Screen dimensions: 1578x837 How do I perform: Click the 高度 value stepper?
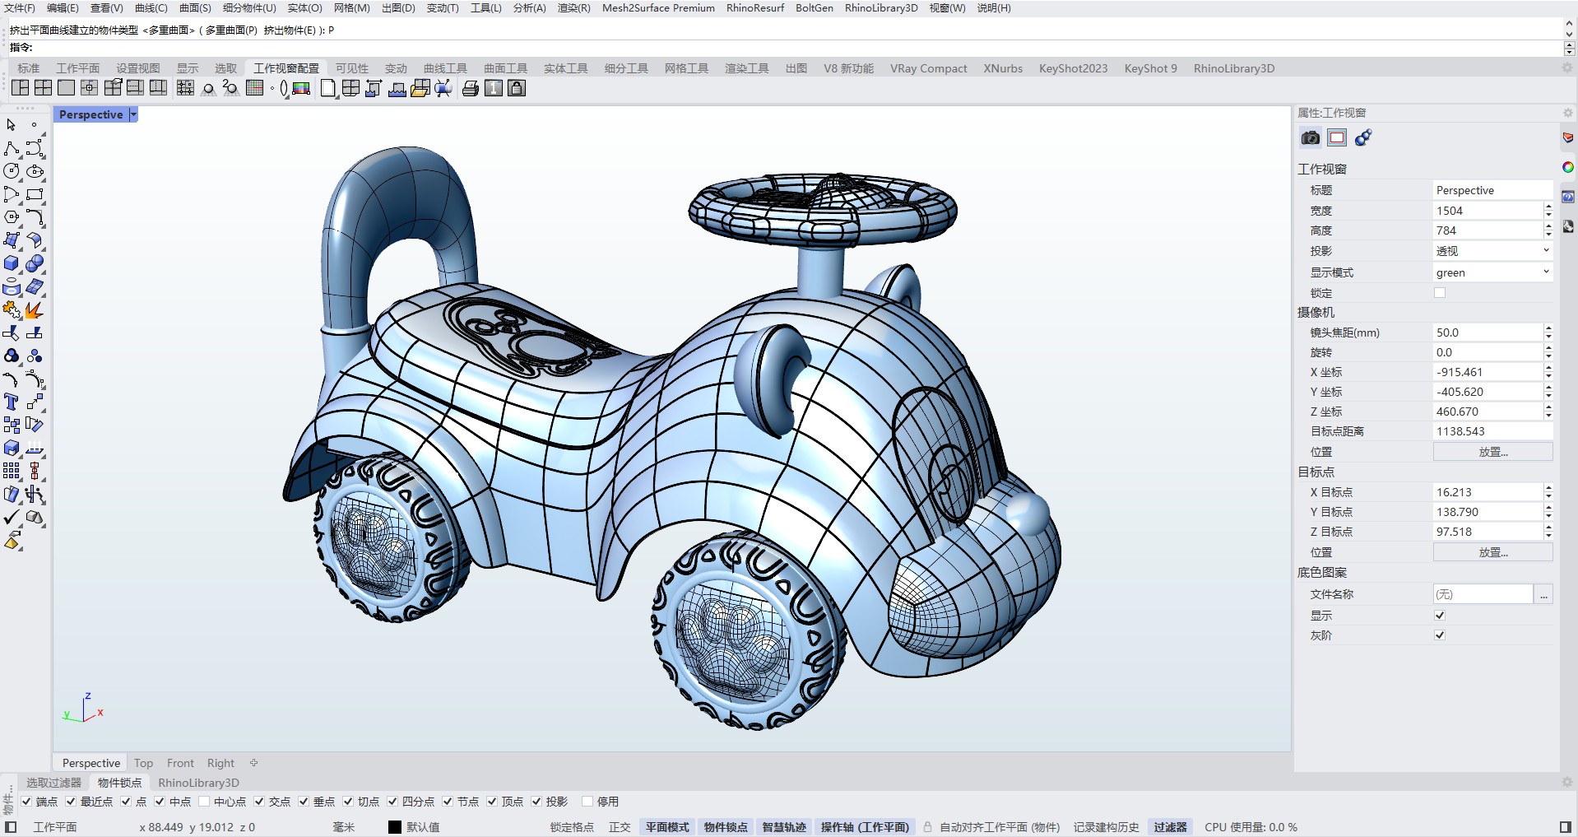pyautogui.click(x=1548, y=230)
